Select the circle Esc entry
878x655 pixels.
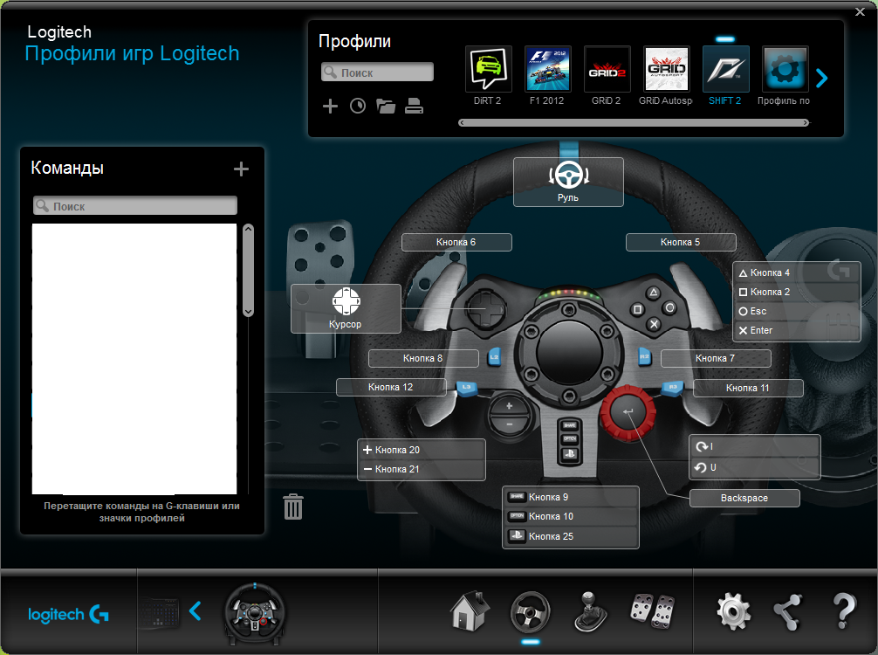796,311
